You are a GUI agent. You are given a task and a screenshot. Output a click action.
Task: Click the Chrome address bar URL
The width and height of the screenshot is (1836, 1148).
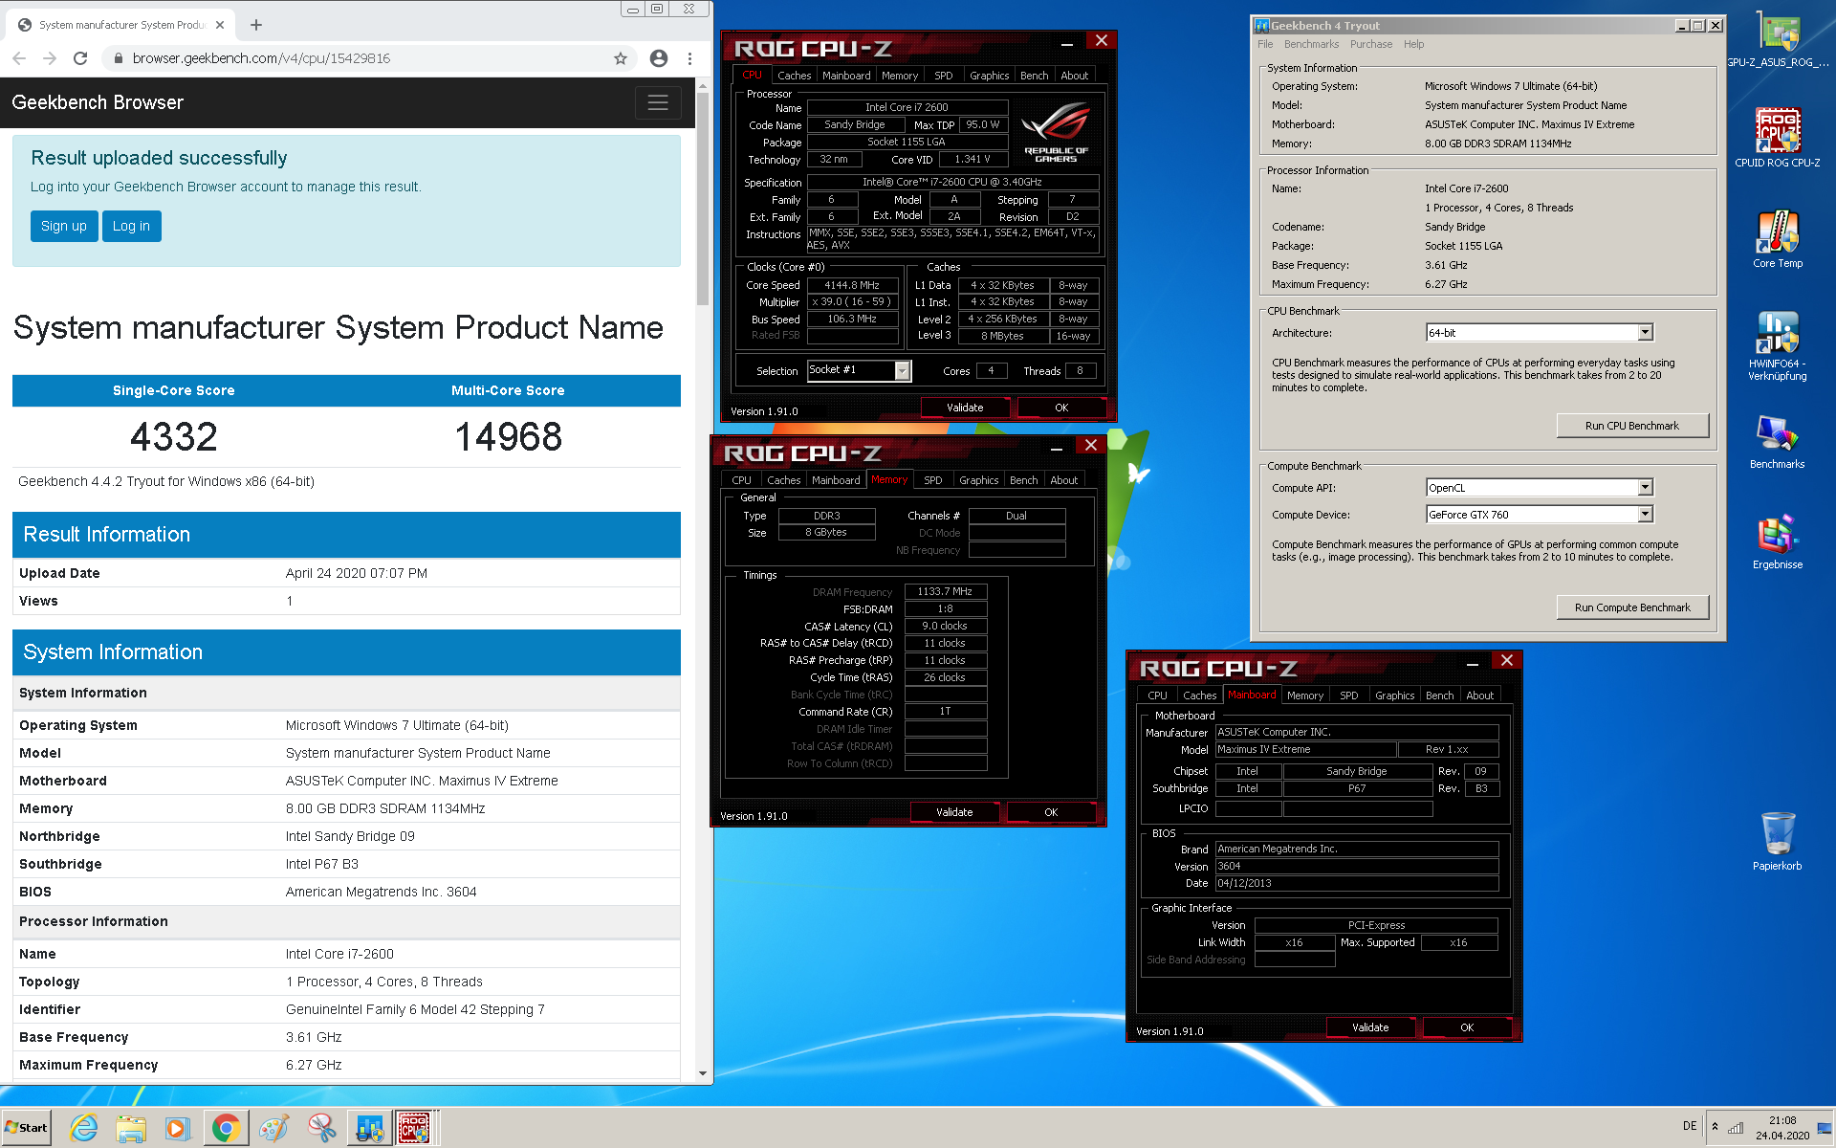261,58
